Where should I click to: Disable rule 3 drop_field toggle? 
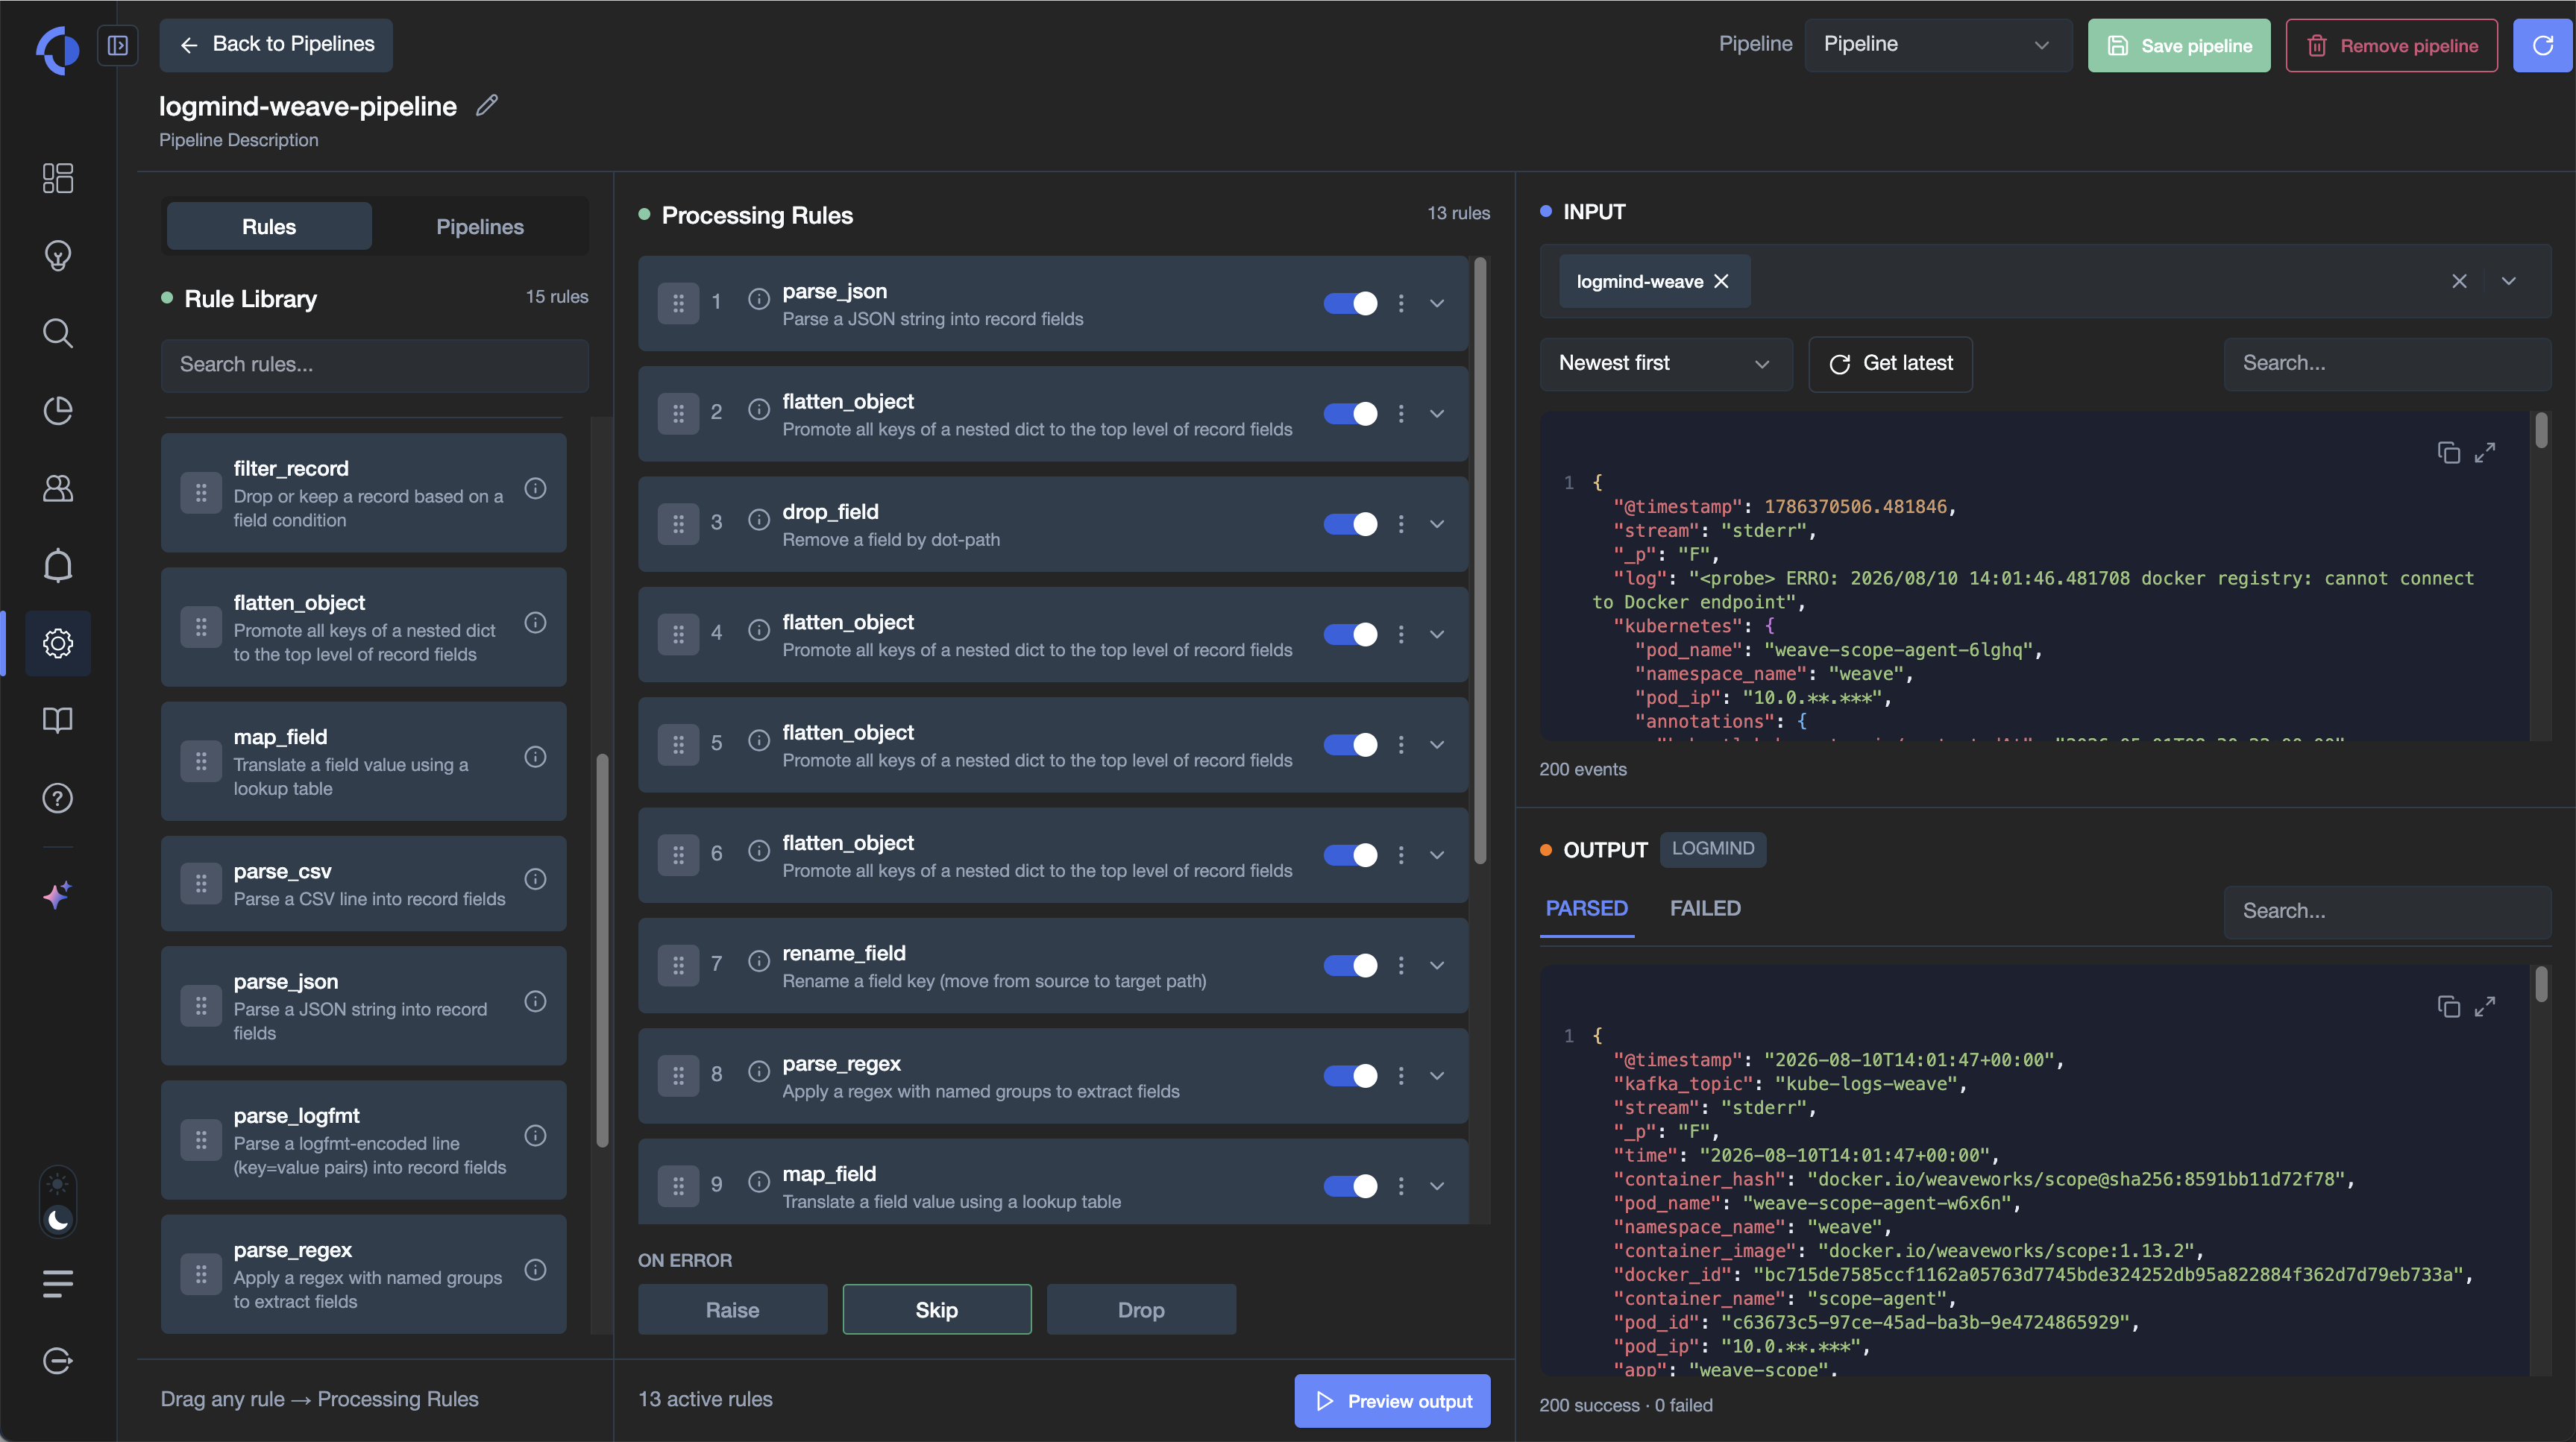(1350, 524)
